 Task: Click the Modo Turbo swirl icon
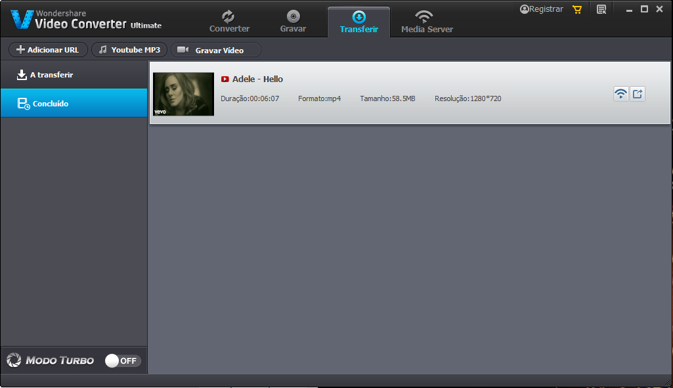(14, 360)
